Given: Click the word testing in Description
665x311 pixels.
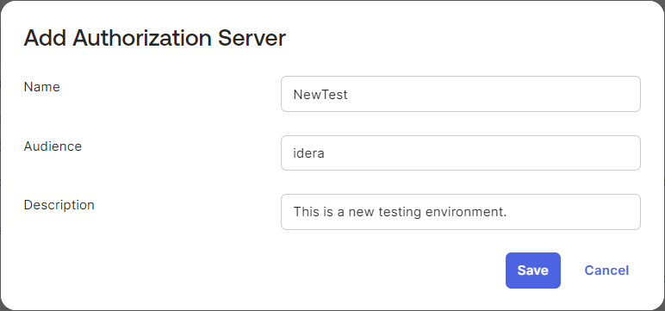Looking at the screenshot, I should 400,212.
